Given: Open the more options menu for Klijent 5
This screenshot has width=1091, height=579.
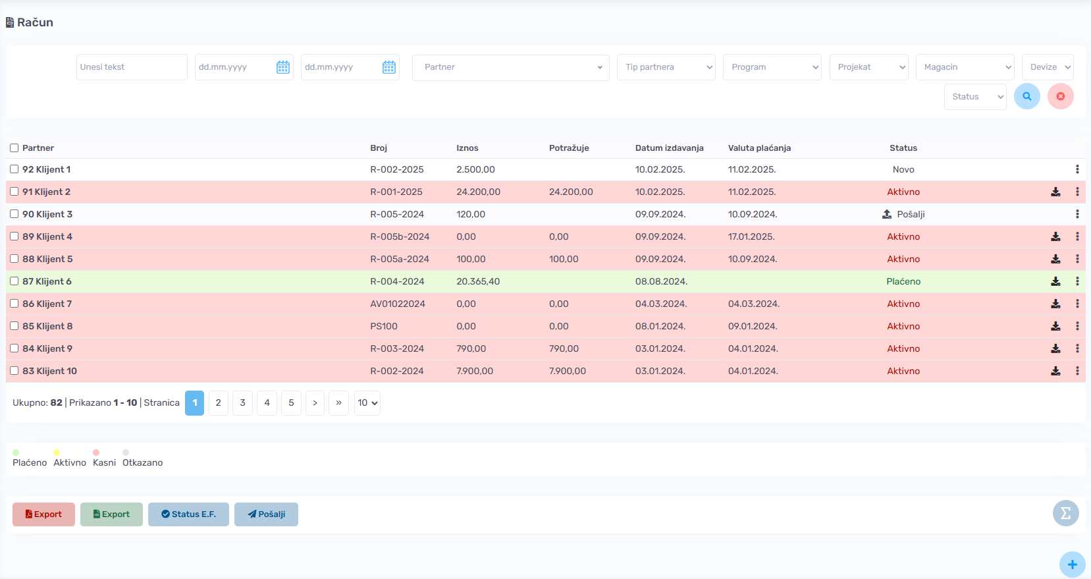Looking at the screenshot, I should pos(1077,259).
